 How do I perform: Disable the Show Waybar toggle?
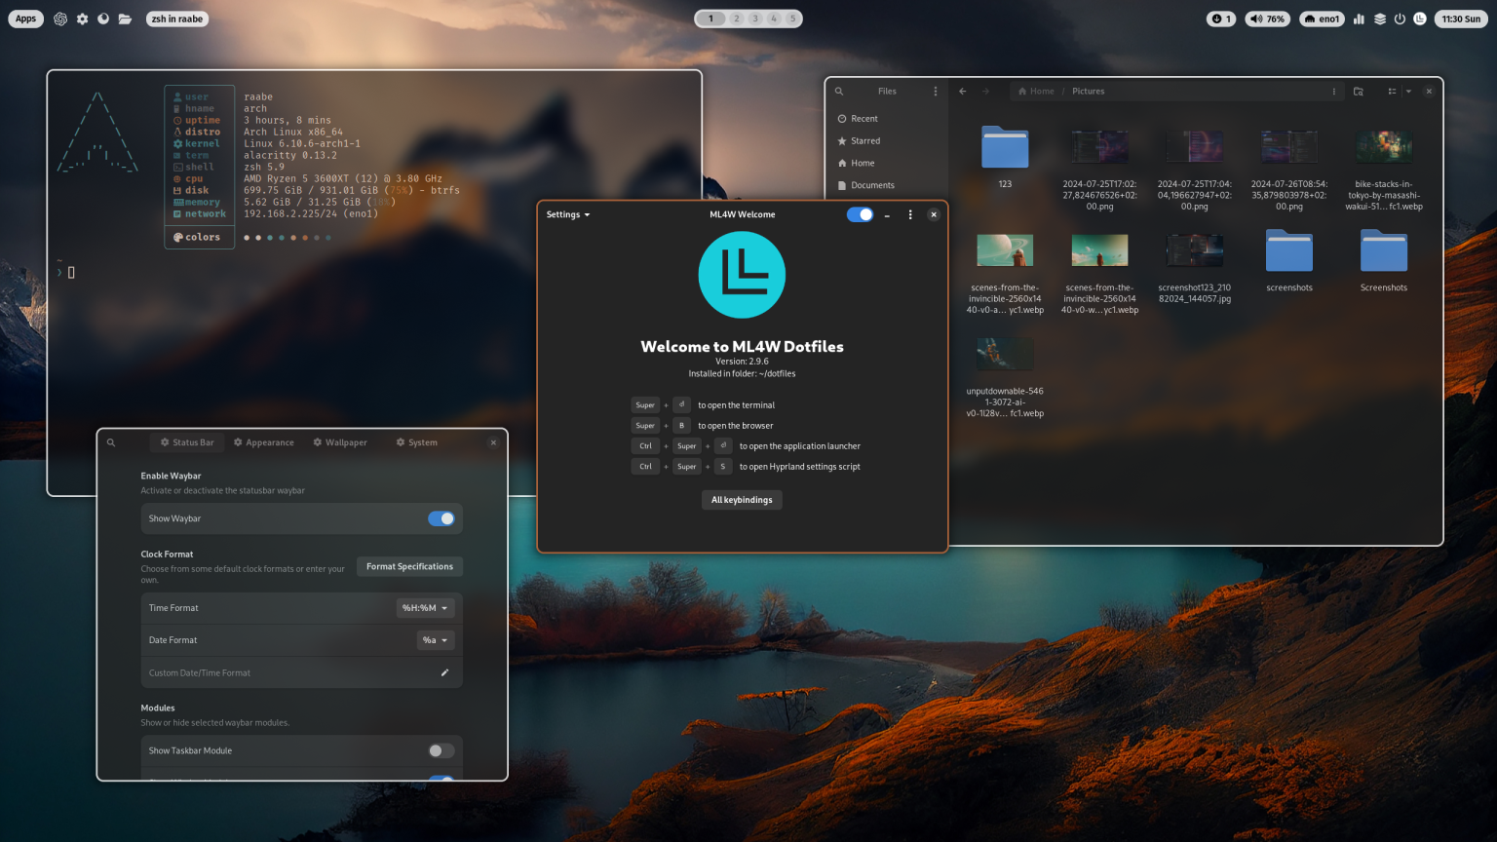tap(441, 518)
